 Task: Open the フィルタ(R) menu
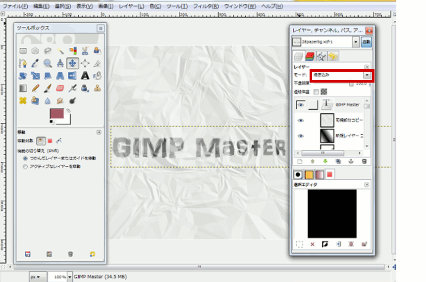pos(206,6)
